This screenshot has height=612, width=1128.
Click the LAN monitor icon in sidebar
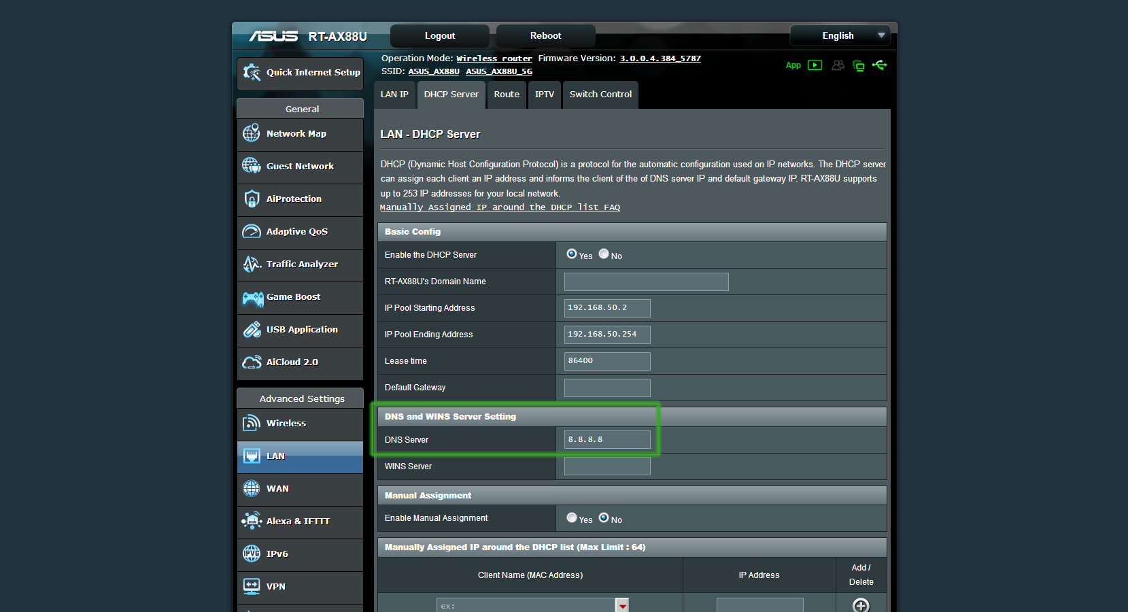(252, 456)
